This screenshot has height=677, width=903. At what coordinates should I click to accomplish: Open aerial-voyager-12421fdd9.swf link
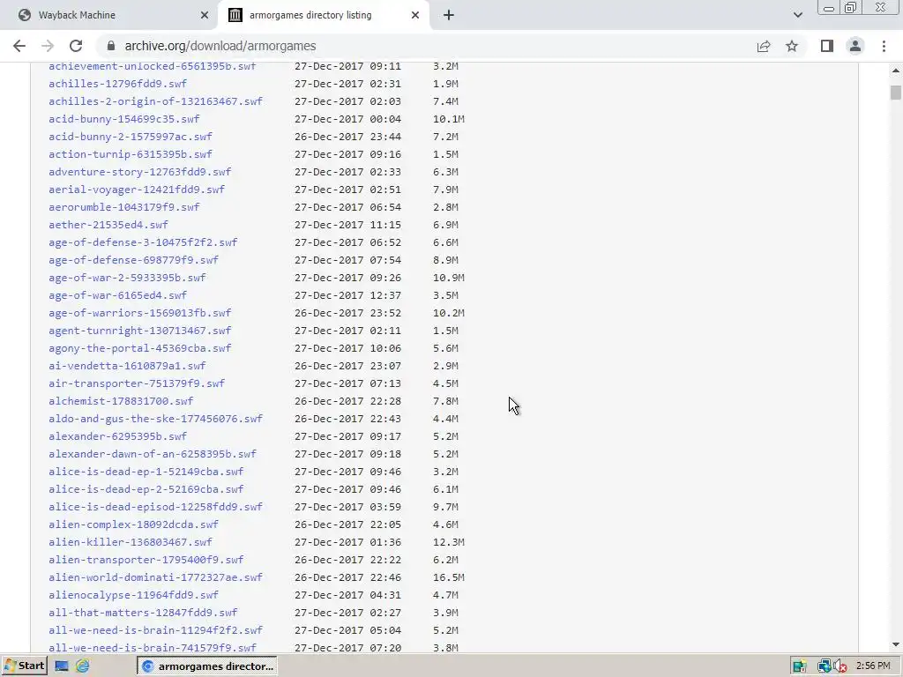tap(137, 190)
